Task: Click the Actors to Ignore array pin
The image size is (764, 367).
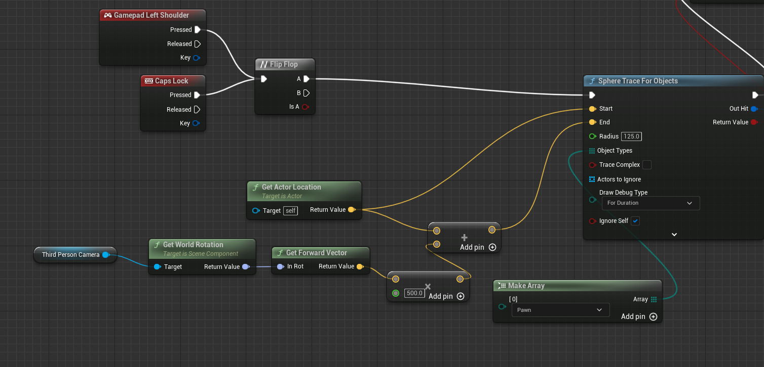Action: pos(592,179)
